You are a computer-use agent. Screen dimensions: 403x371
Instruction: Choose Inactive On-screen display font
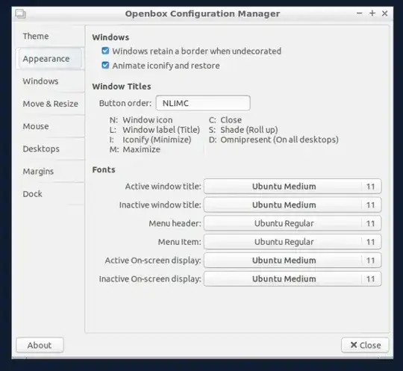[293, 278]
